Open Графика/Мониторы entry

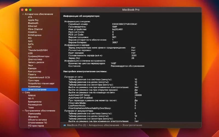point(39,56)
